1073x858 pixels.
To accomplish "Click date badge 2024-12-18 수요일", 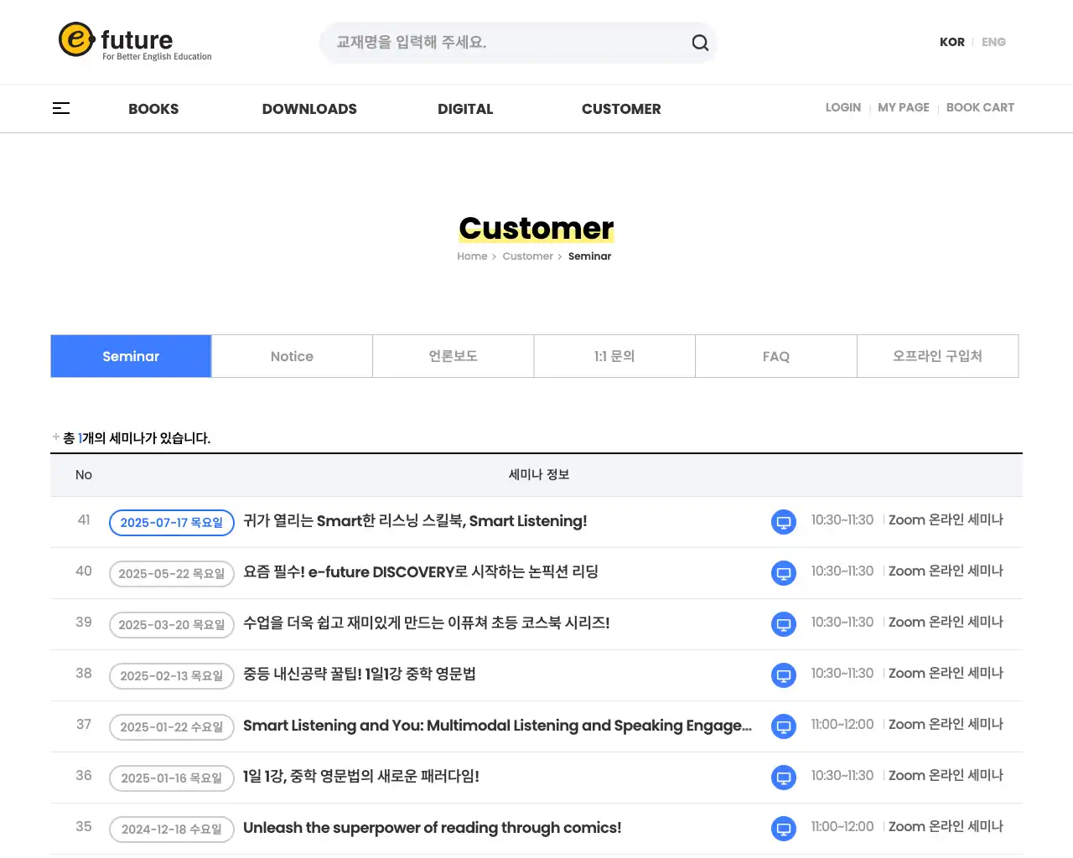I will pos(172,830).
